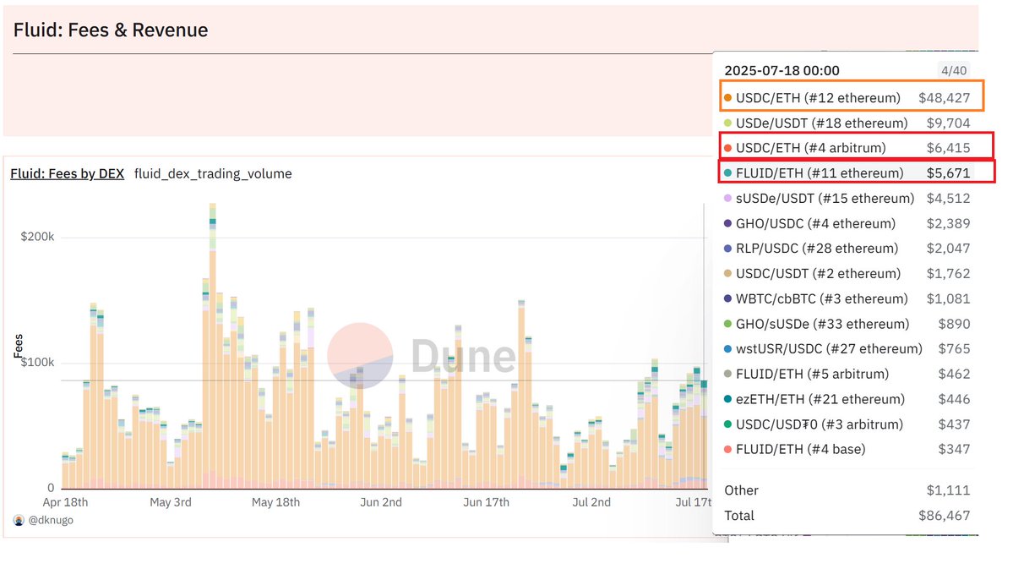Click the FLUID/ETH (#5 arbitrum) label
The height and width of the screenshot is (569, 1013).
813,374
